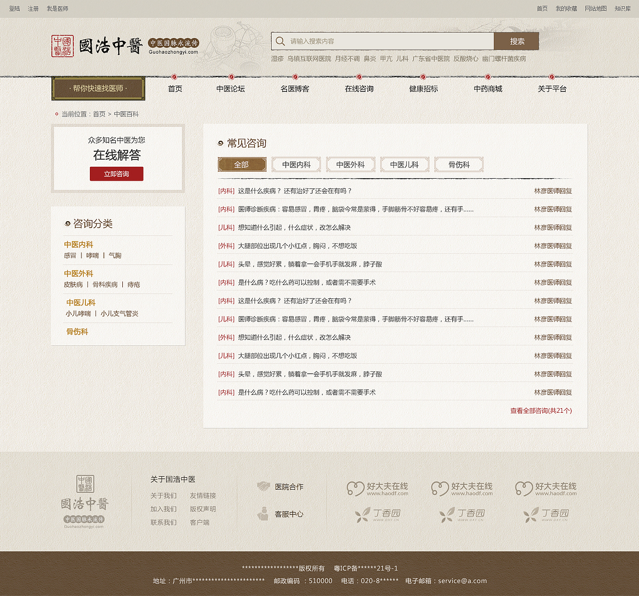Open the third 丁香园 partner logo
This screenshot has height=596, width=639.
[546, 515]
